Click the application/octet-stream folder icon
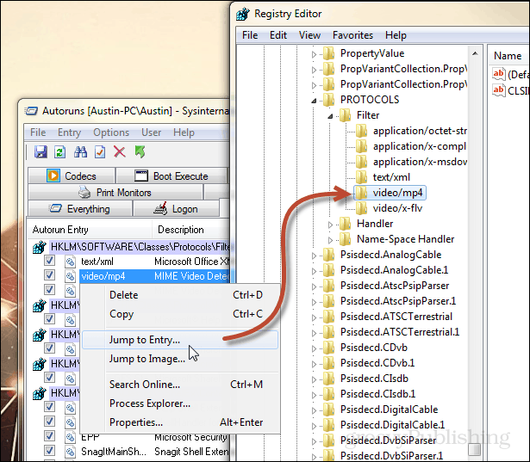This screenshot has height=462, width=530. (x=361, y=131)
